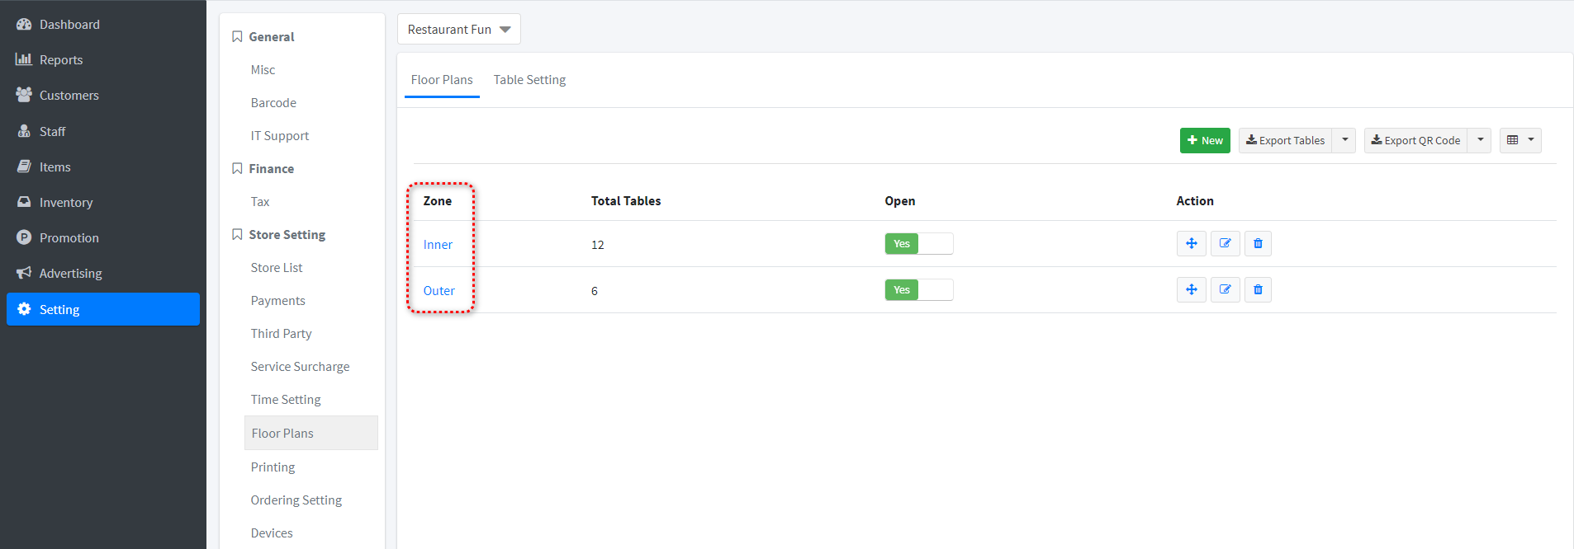
Task: Edit the Outer zone using pencil icon
Action: [1225, 290]
